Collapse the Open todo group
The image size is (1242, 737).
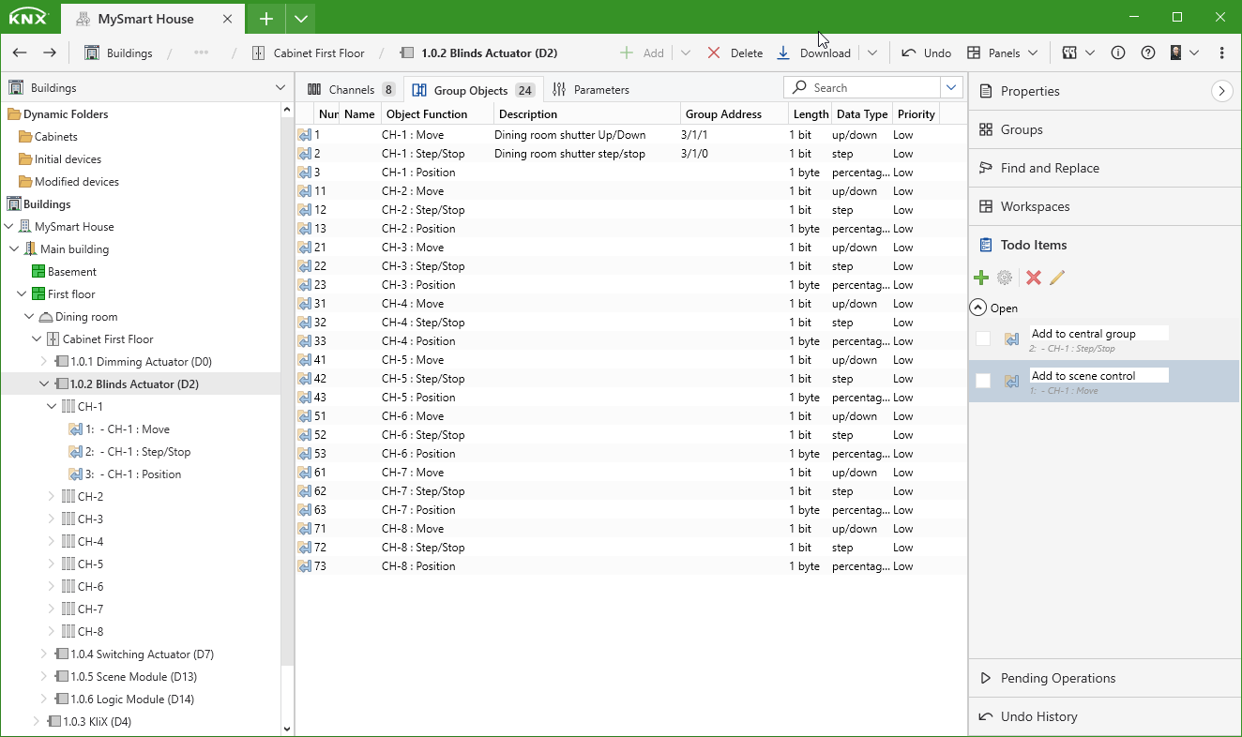(978, 308)
